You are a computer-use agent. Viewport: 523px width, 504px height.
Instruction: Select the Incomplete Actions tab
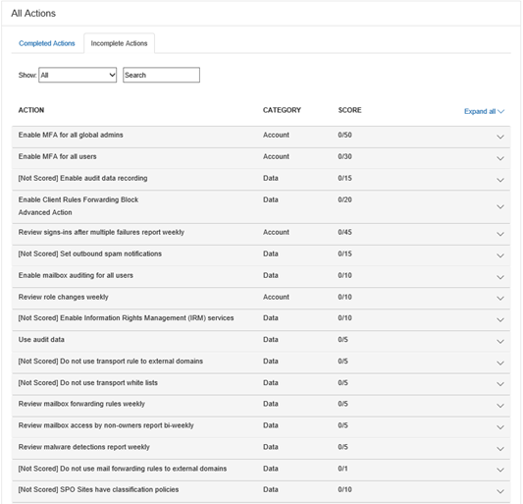click(x=119, y=43)
